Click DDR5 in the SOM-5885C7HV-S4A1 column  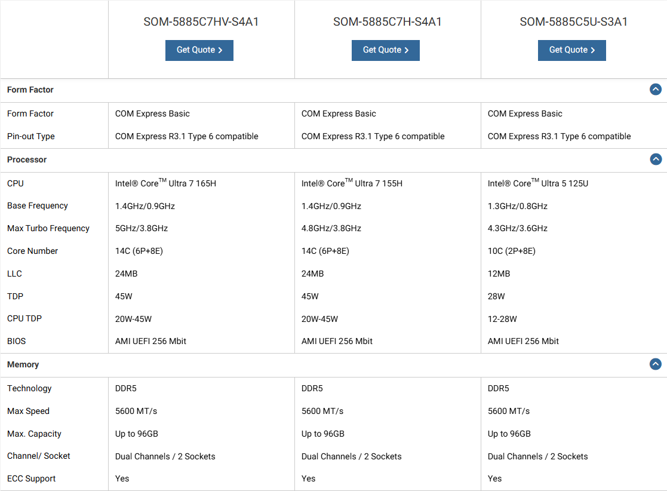(x=126, y=388)
